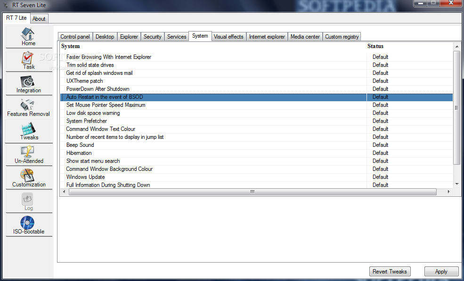
Task: Open the Log section
Action: (x=29, y=201)
